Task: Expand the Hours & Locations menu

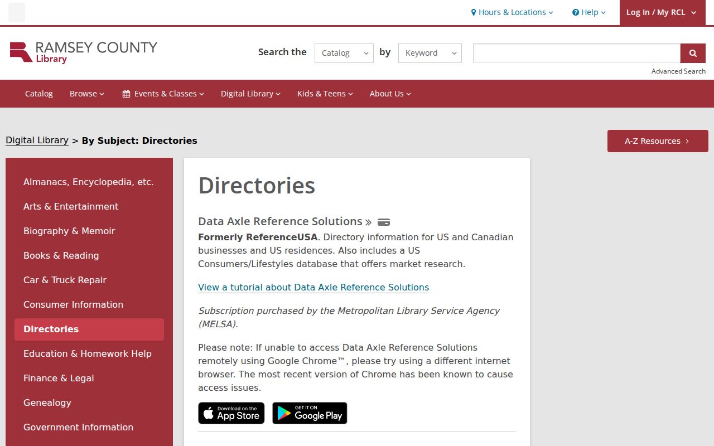Action: 512,12
